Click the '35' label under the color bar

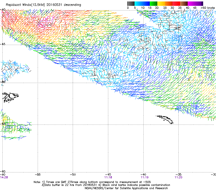tap(180, 8)
